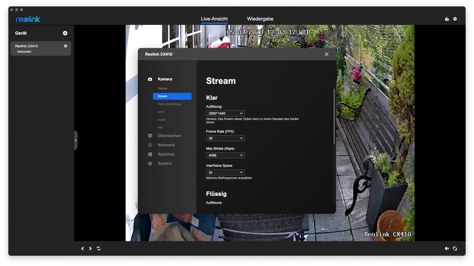Go to next camera page arrow
474x266 pixels.
coord(90,249)
